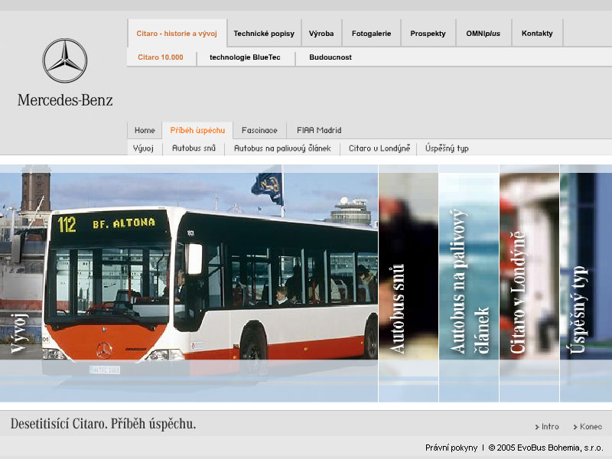Click the Vývoj link in lower submenu

(x=144, y=148)
